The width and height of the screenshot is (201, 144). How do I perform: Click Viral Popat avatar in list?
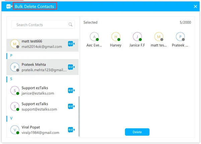tap(15, 130)
